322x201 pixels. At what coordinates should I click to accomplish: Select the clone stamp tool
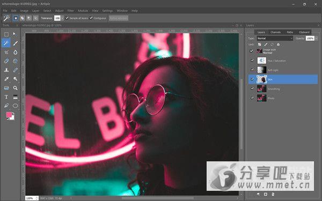[6, 70]
